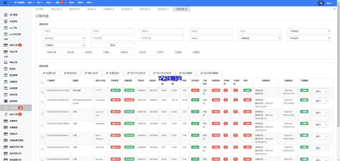The width and height of the screenshot is (340, 161).
Task: Click the refresh icon at tab bar end
Action: pos(334,9)
